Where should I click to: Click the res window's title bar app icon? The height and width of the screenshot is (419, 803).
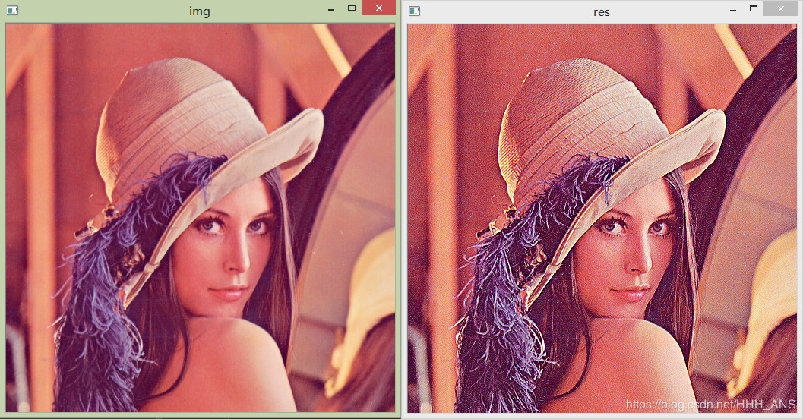pos(414,11)
